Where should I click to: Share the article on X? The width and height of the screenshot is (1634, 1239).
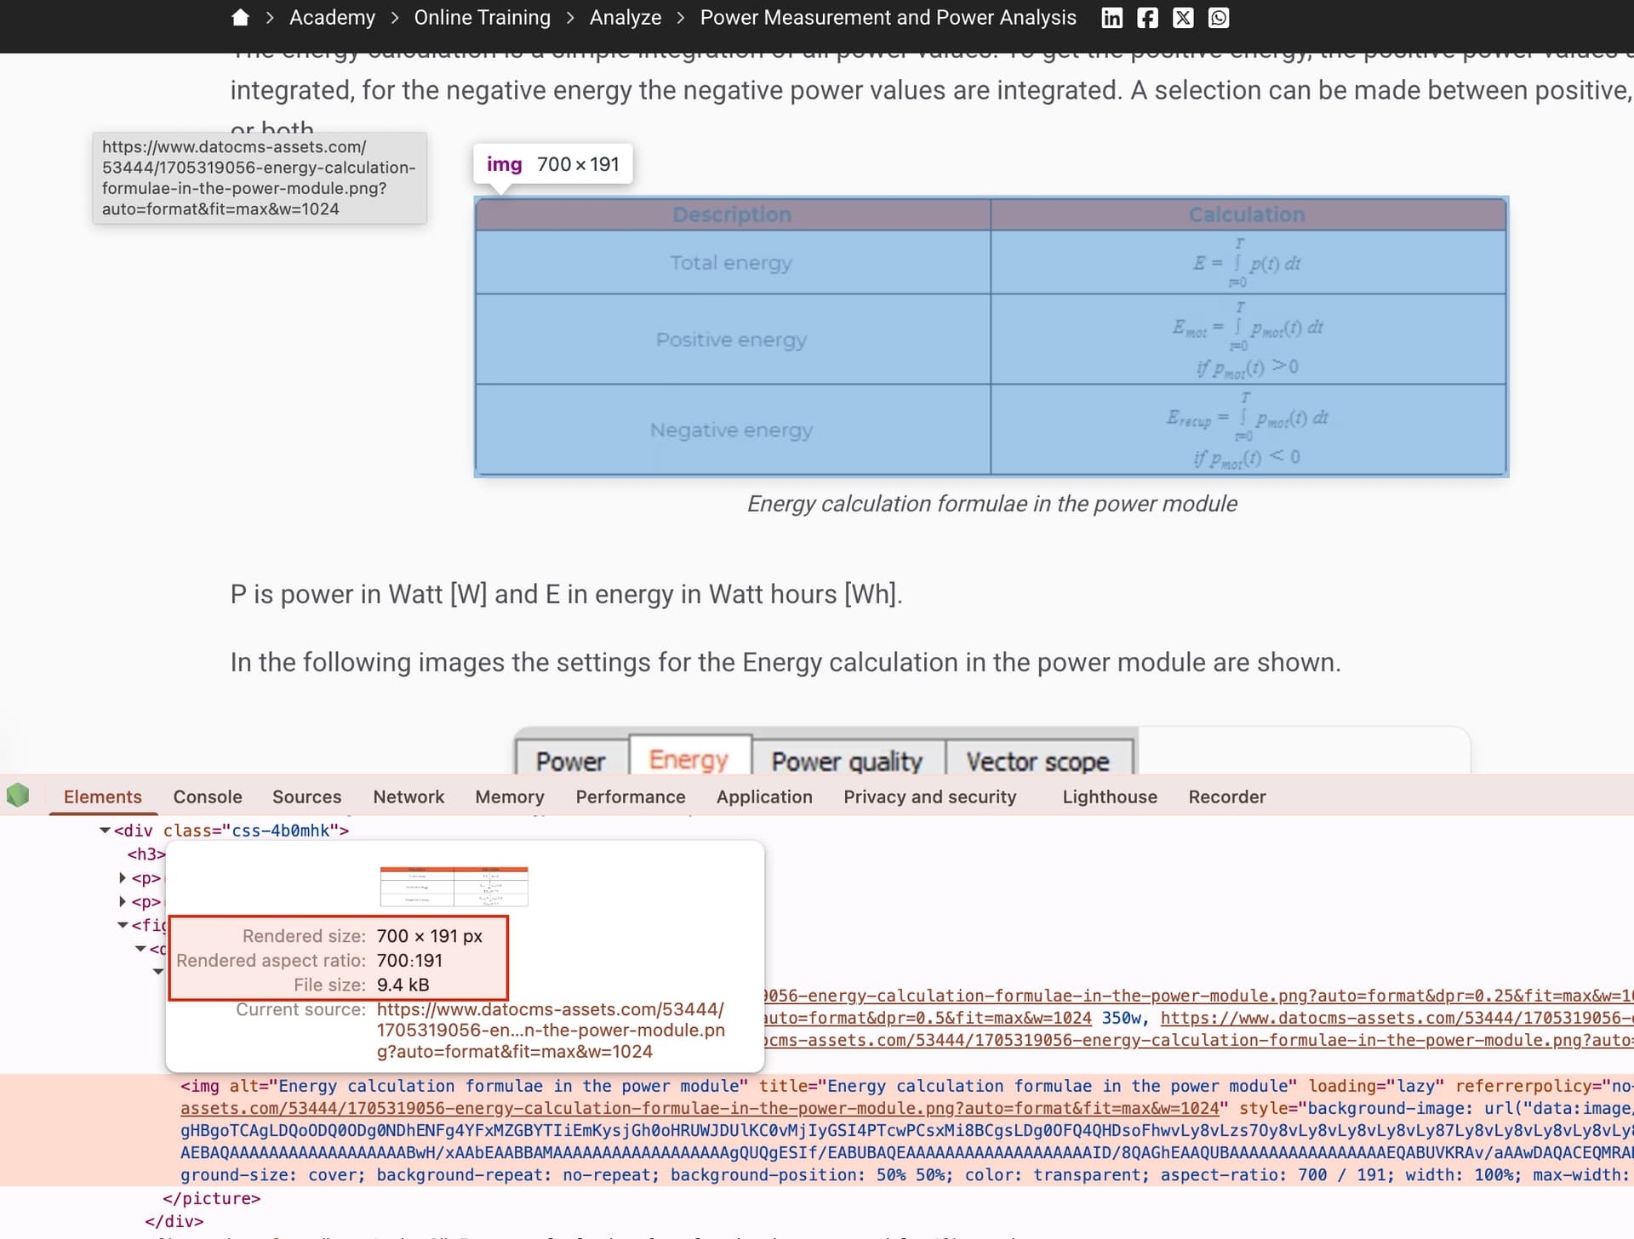pos(1183,18)
